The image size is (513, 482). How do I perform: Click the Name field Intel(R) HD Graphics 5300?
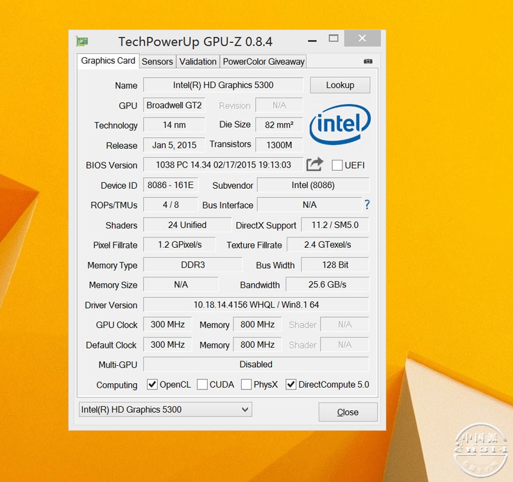(223, 85)
